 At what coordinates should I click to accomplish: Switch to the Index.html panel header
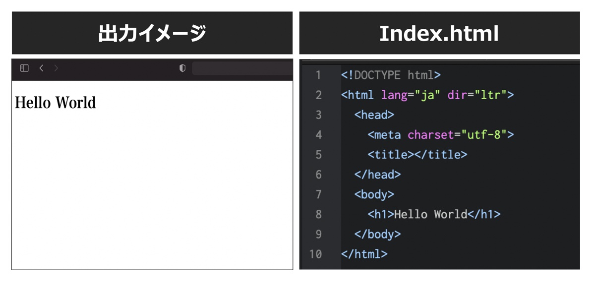tap(439, 32)
